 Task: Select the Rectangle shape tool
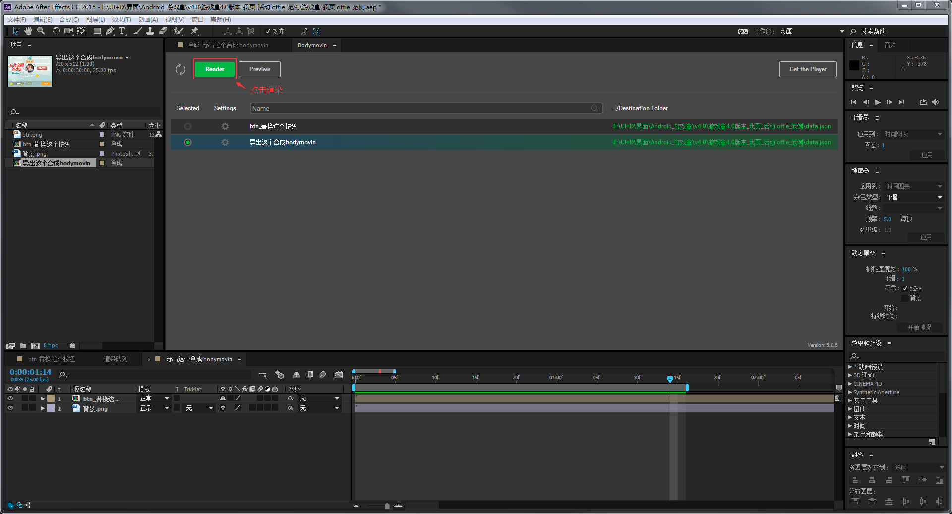97,31
